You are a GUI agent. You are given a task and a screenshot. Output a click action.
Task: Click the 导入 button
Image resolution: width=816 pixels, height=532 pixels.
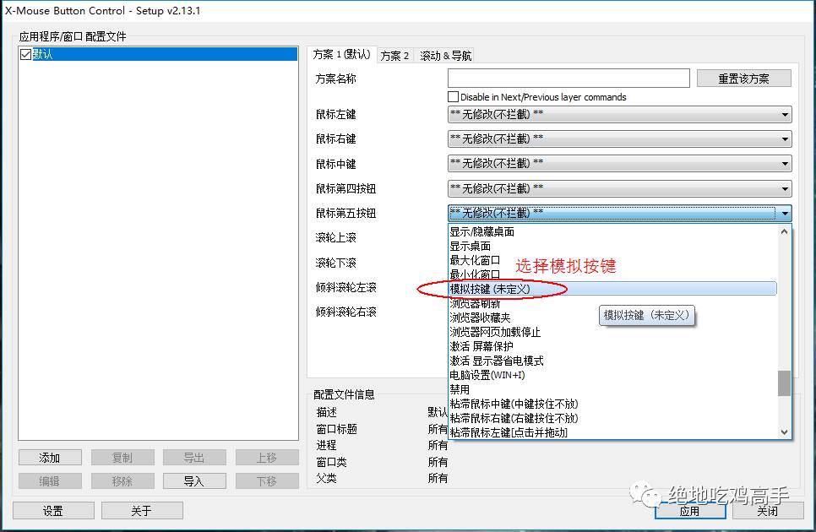click(194, 481)
